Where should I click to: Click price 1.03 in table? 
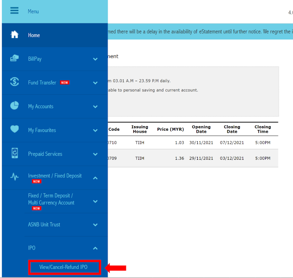coord(179,143)
